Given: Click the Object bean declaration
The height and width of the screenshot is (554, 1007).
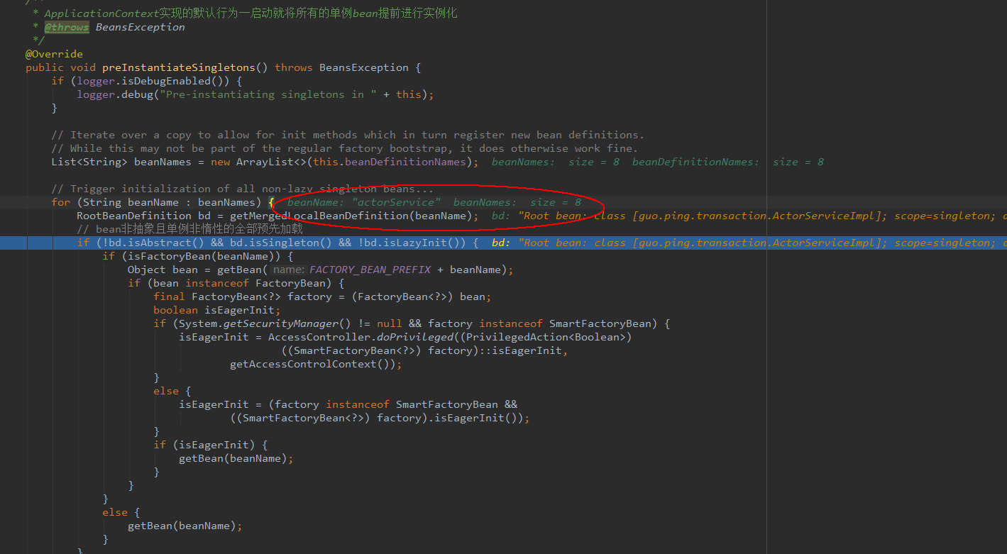Looking at the screenshot, I should pyautogui.click(x=163, y=270).
